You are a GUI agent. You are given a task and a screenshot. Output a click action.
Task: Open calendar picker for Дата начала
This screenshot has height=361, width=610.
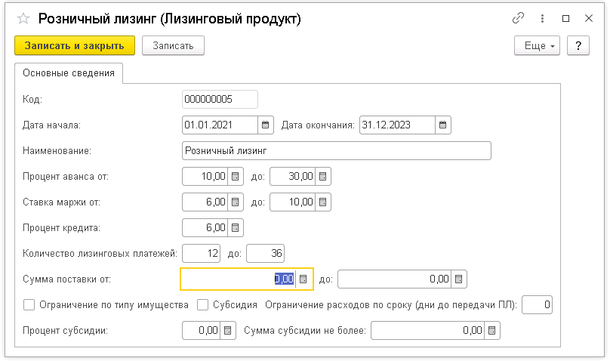[x=266, y=125]
